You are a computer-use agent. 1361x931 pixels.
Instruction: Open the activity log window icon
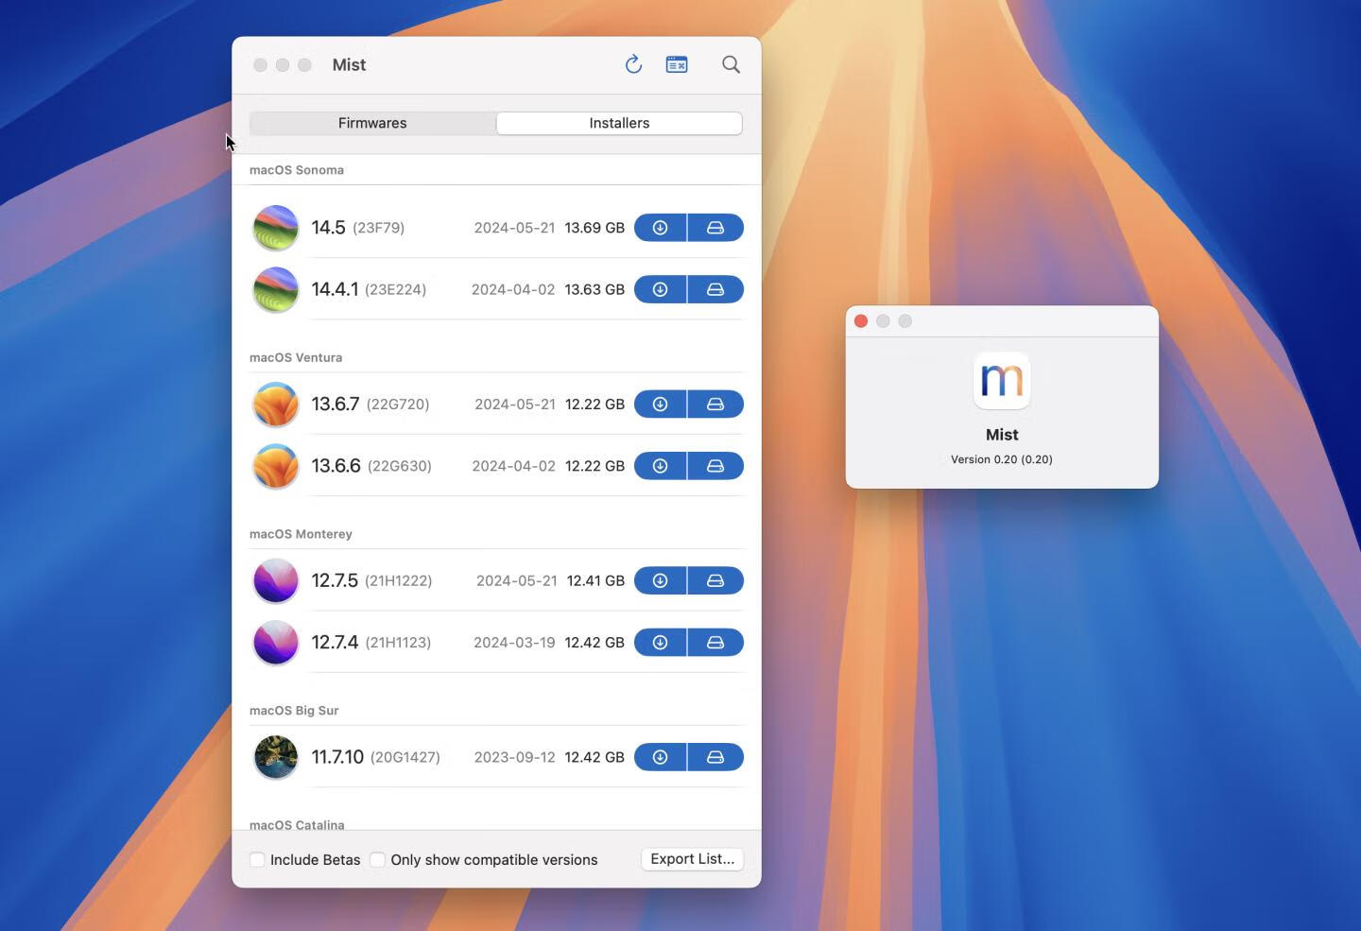[x=677, y=64]
